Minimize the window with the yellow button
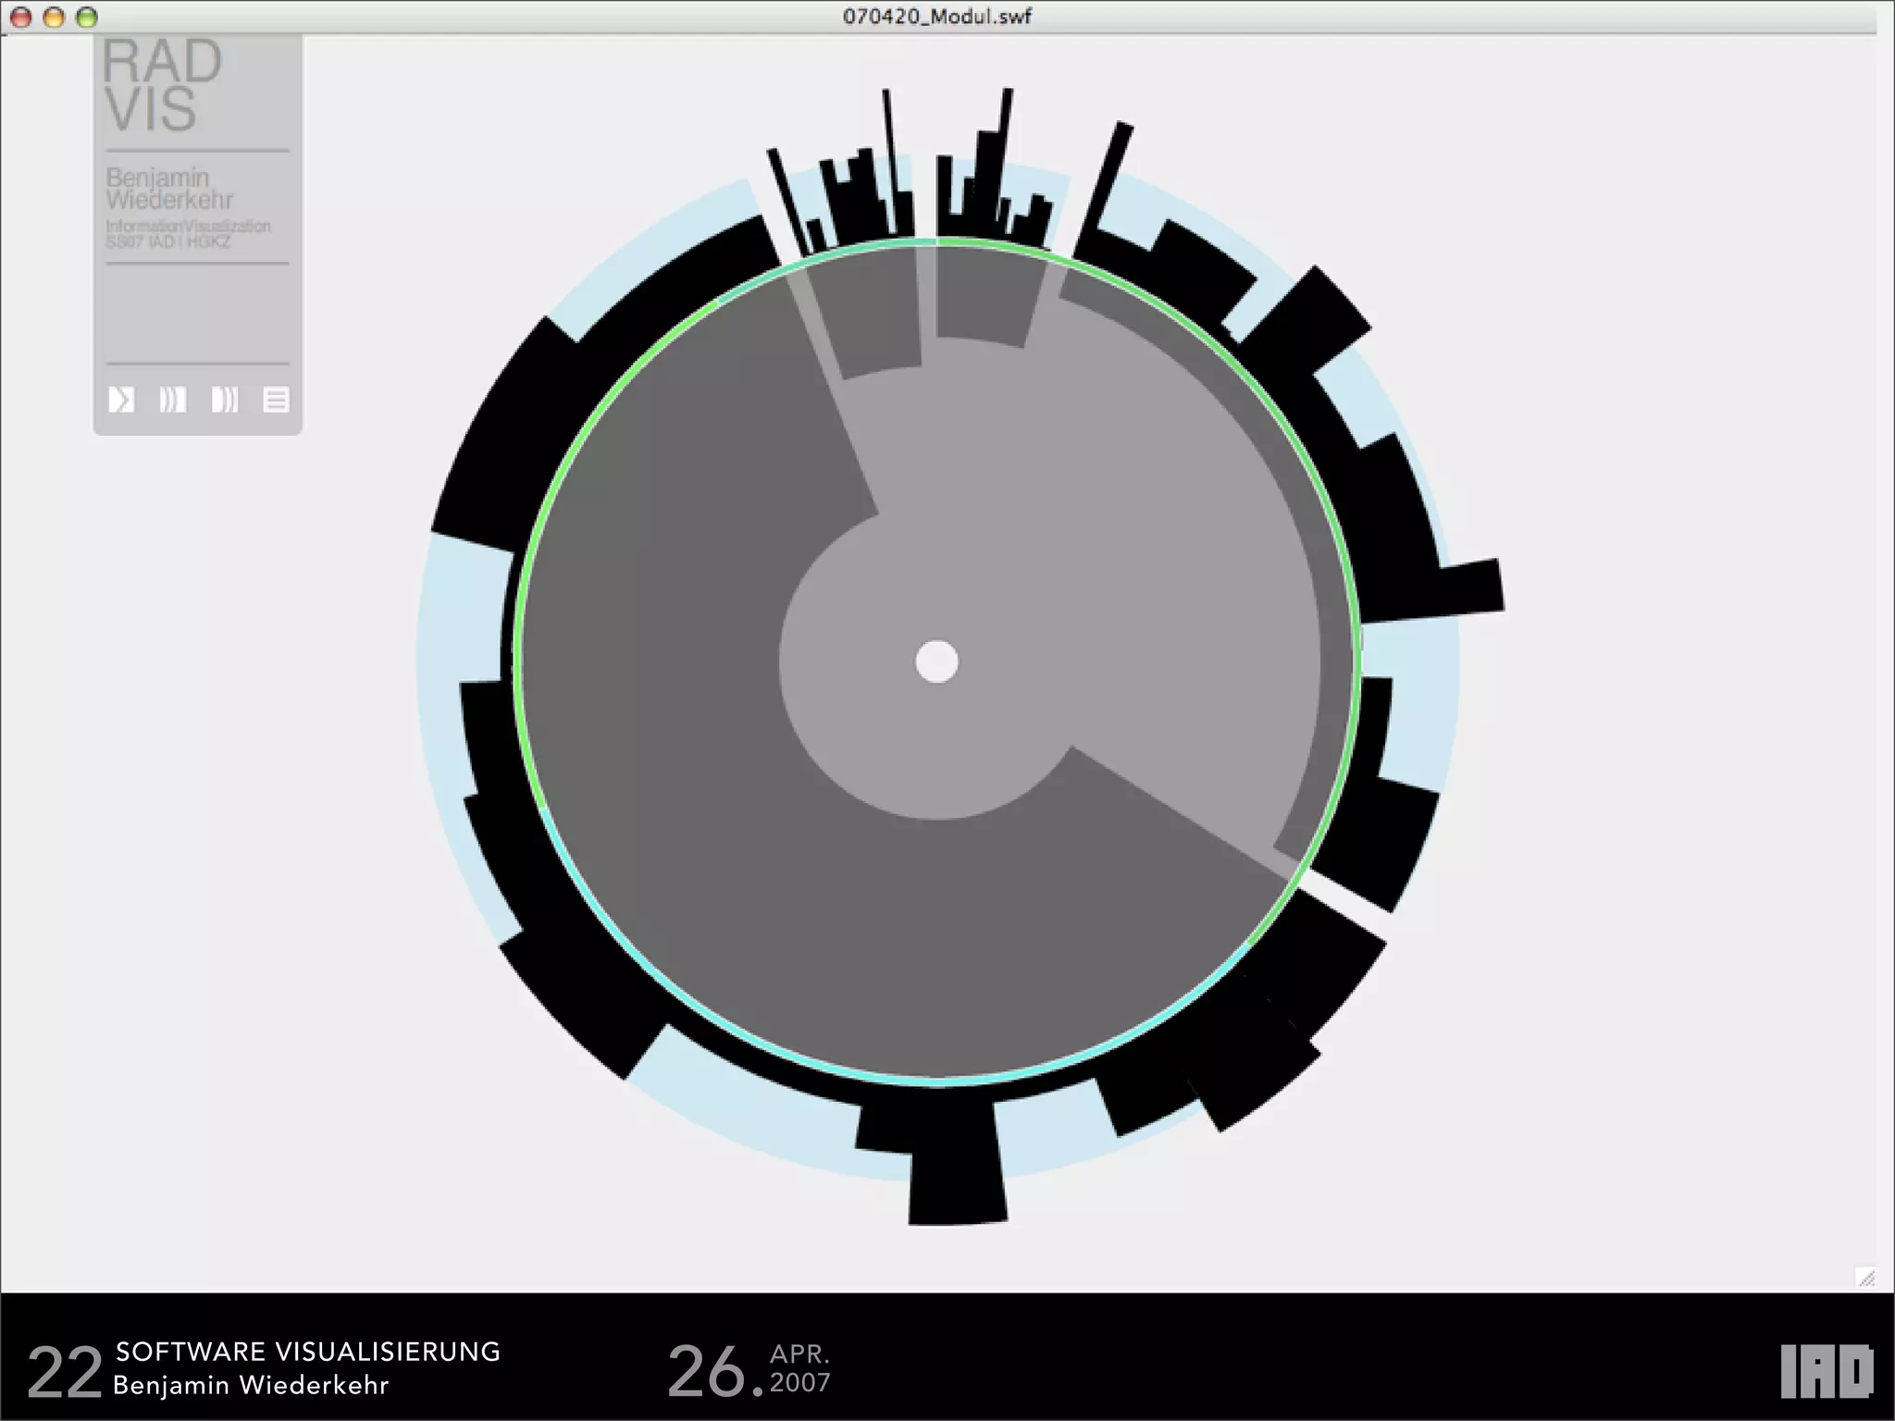This screenshot has height=1421, width=1895. pyautogui.click(x=54, y=17)
